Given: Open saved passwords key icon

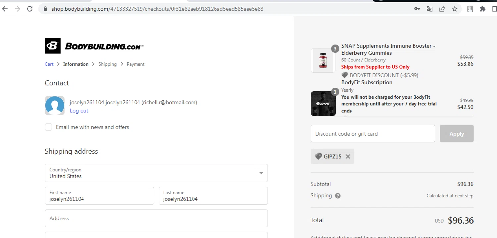Looking at the screenshot, I should (x=417, y=9).
